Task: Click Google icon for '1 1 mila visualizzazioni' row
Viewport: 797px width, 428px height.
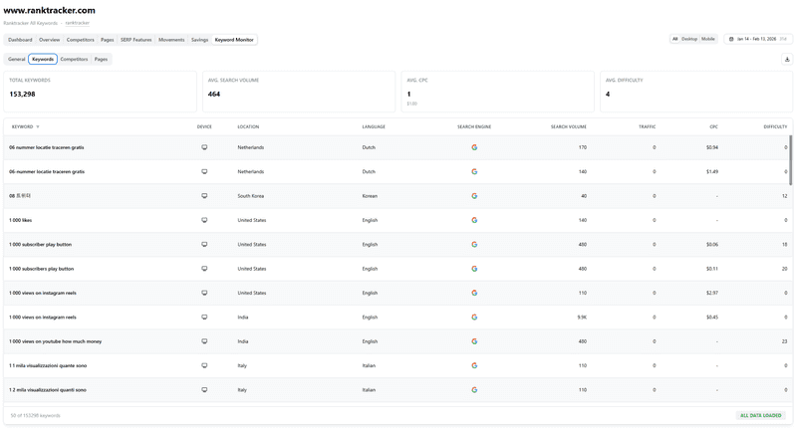Action: (x=474, y=365)
